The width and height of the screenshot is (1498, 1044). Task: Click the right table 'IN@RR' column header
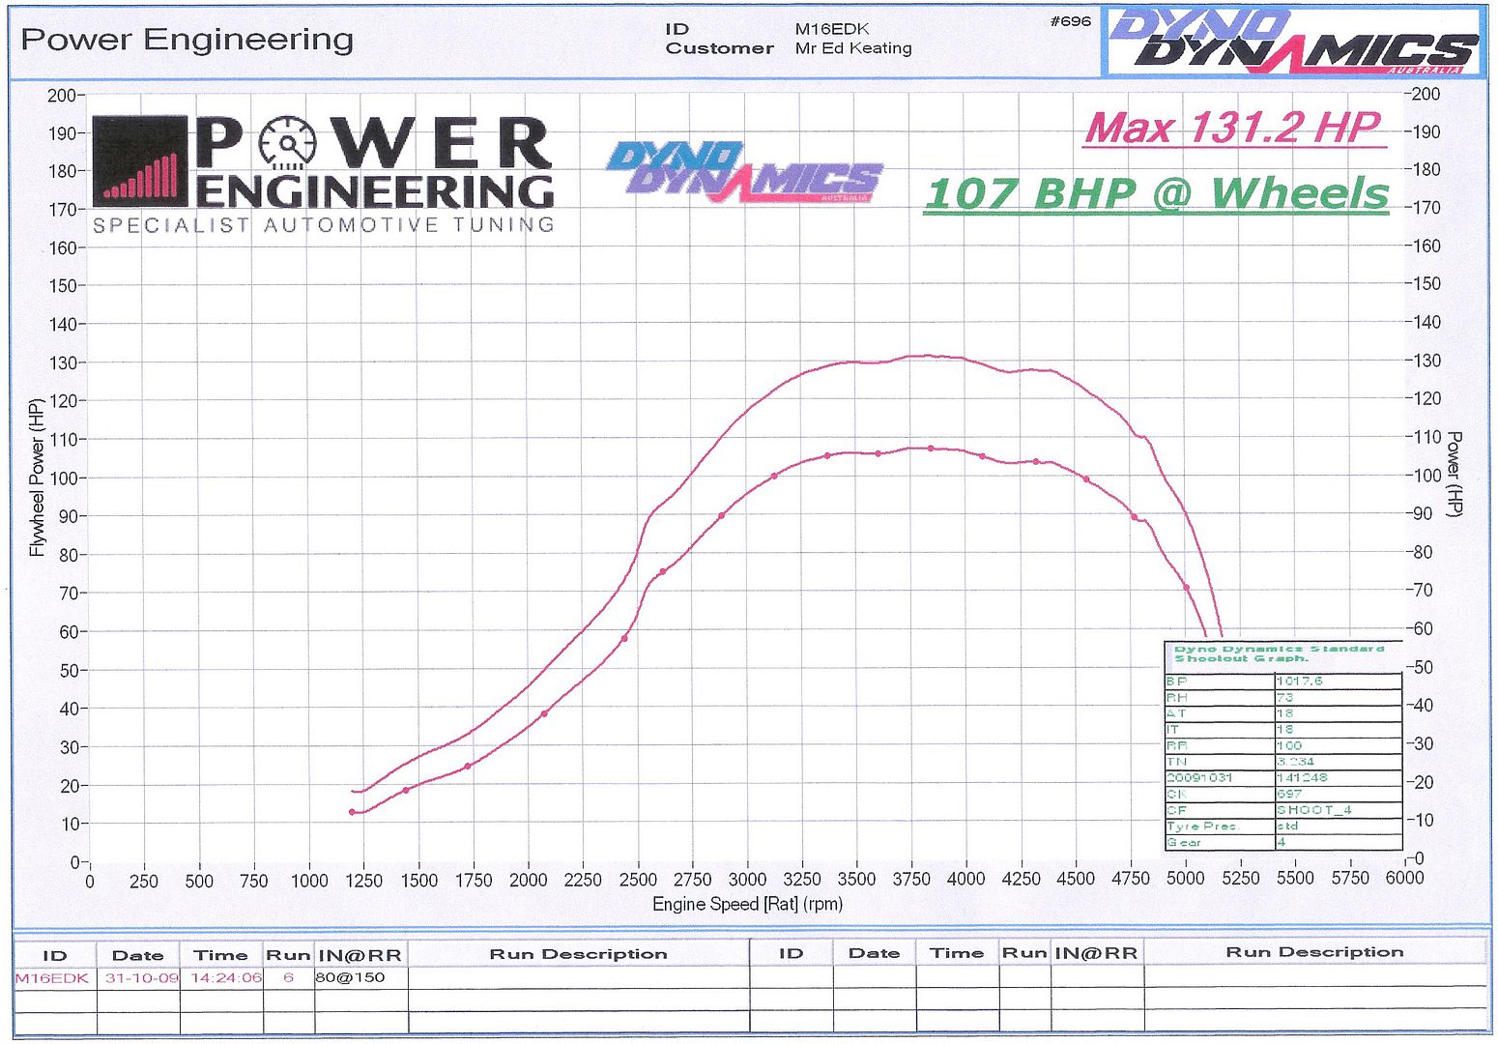point(1096,953)
